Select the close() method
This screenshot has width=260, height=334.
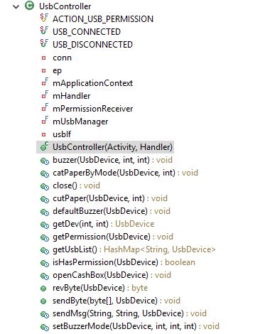pyautogui.click(x=76, y=185)
